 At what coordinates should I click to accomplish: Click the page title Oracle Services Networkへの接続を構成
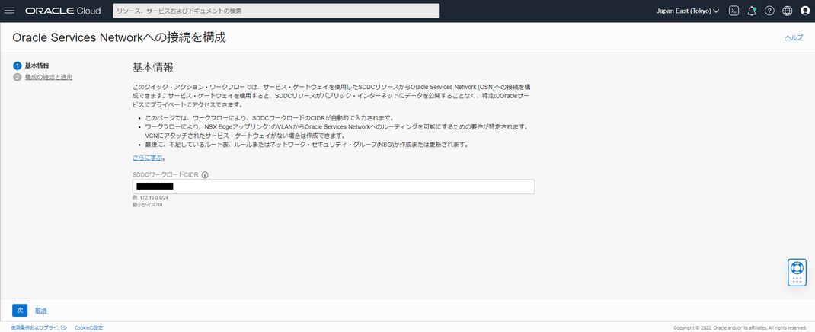[x=119, y=37]
